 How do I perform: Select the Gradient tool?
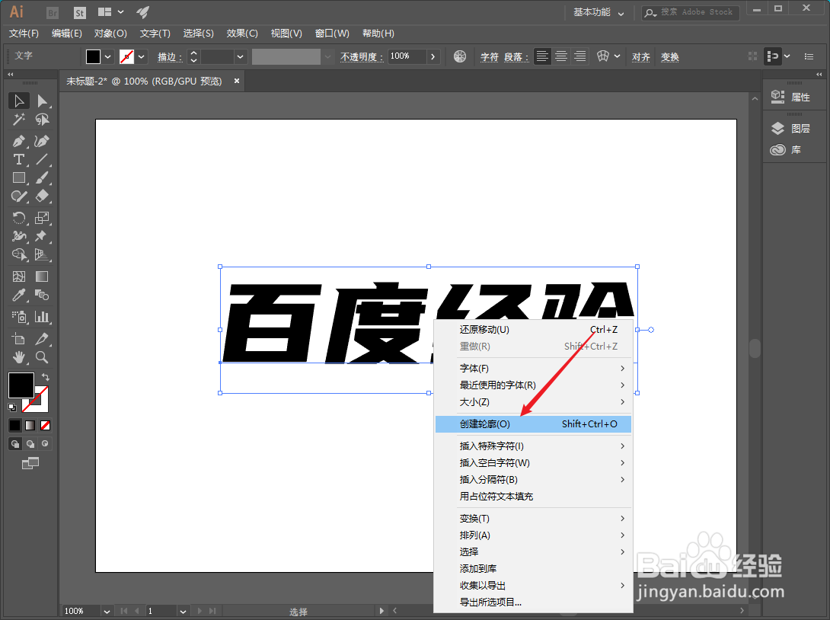(42, 276)
